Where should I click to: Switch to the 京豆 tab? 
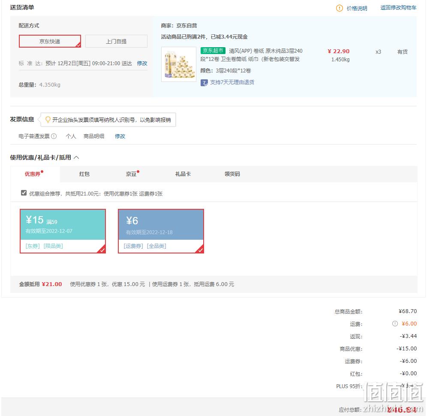click(x=132, y=174)
